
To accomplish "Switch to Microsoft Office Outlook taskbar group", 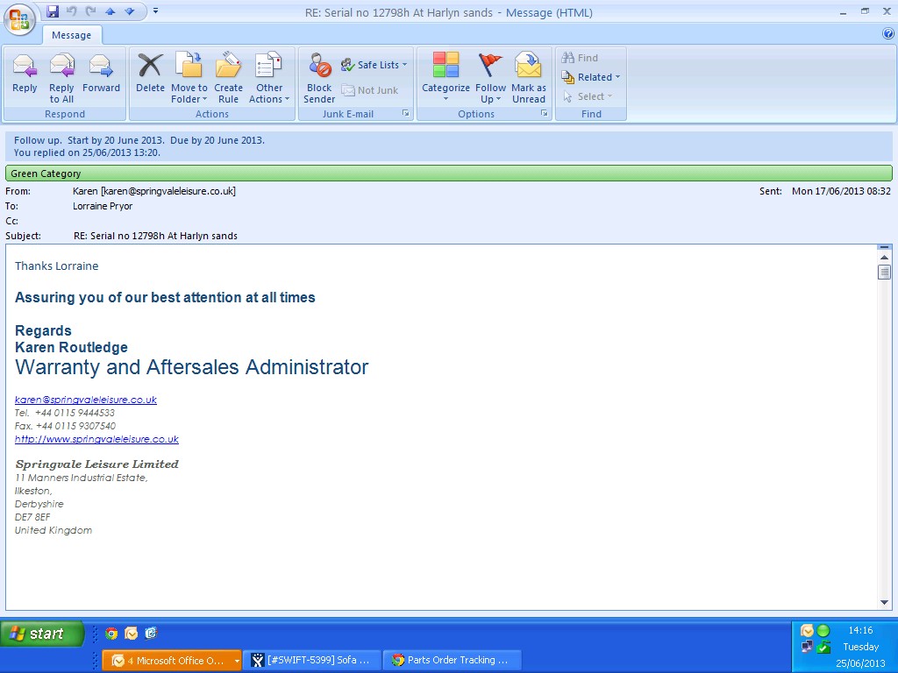I will [x=172, y=660].
